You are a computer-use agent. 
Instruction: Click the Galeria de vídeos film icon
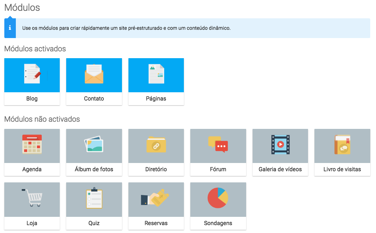pos(280,144)
